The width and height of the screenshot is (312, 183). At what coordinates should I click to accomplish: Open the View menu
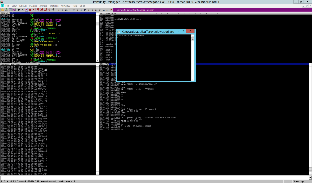pyautogui.click(x=14, y=6)
